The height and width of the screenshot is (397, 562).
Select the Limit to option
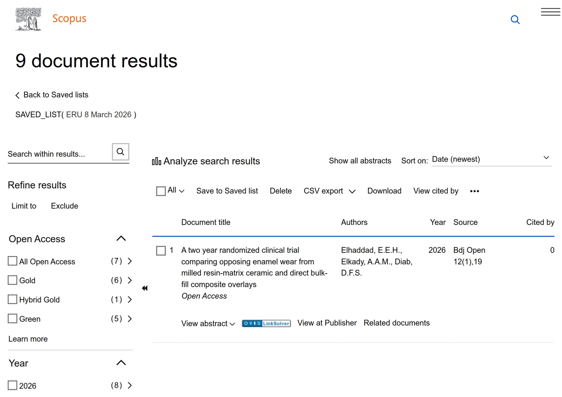click(x=24, y=206)
